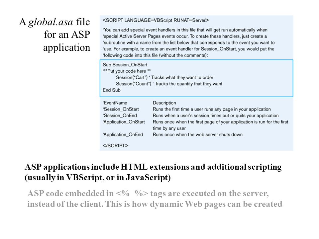This screenshot has height=239, width=319.
Task: Click the 'Sub Session_OnStart' line
Action: 125,65
